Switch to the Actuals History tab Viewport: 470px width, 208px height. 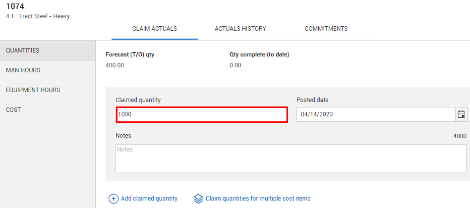pos(240,29)
